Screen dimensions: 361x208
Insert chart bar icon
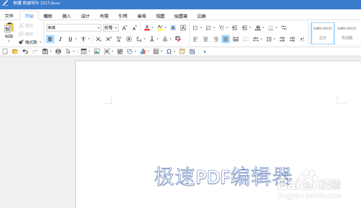point(143,51)
